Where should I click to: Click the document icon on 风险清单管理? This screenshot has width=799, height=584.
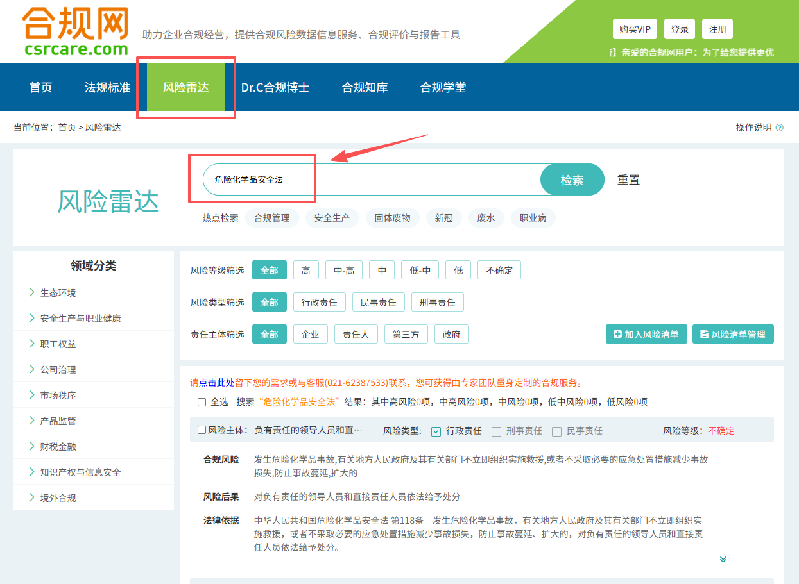(x=704, y=334)
